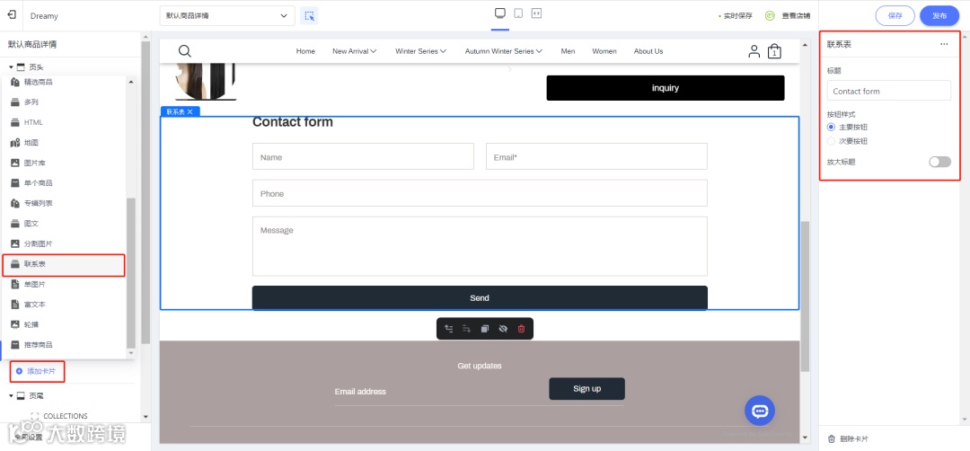This screenshot has height=451, width=970.
Task: Click the Name field in contact form
Action: [x=363, y=157]
